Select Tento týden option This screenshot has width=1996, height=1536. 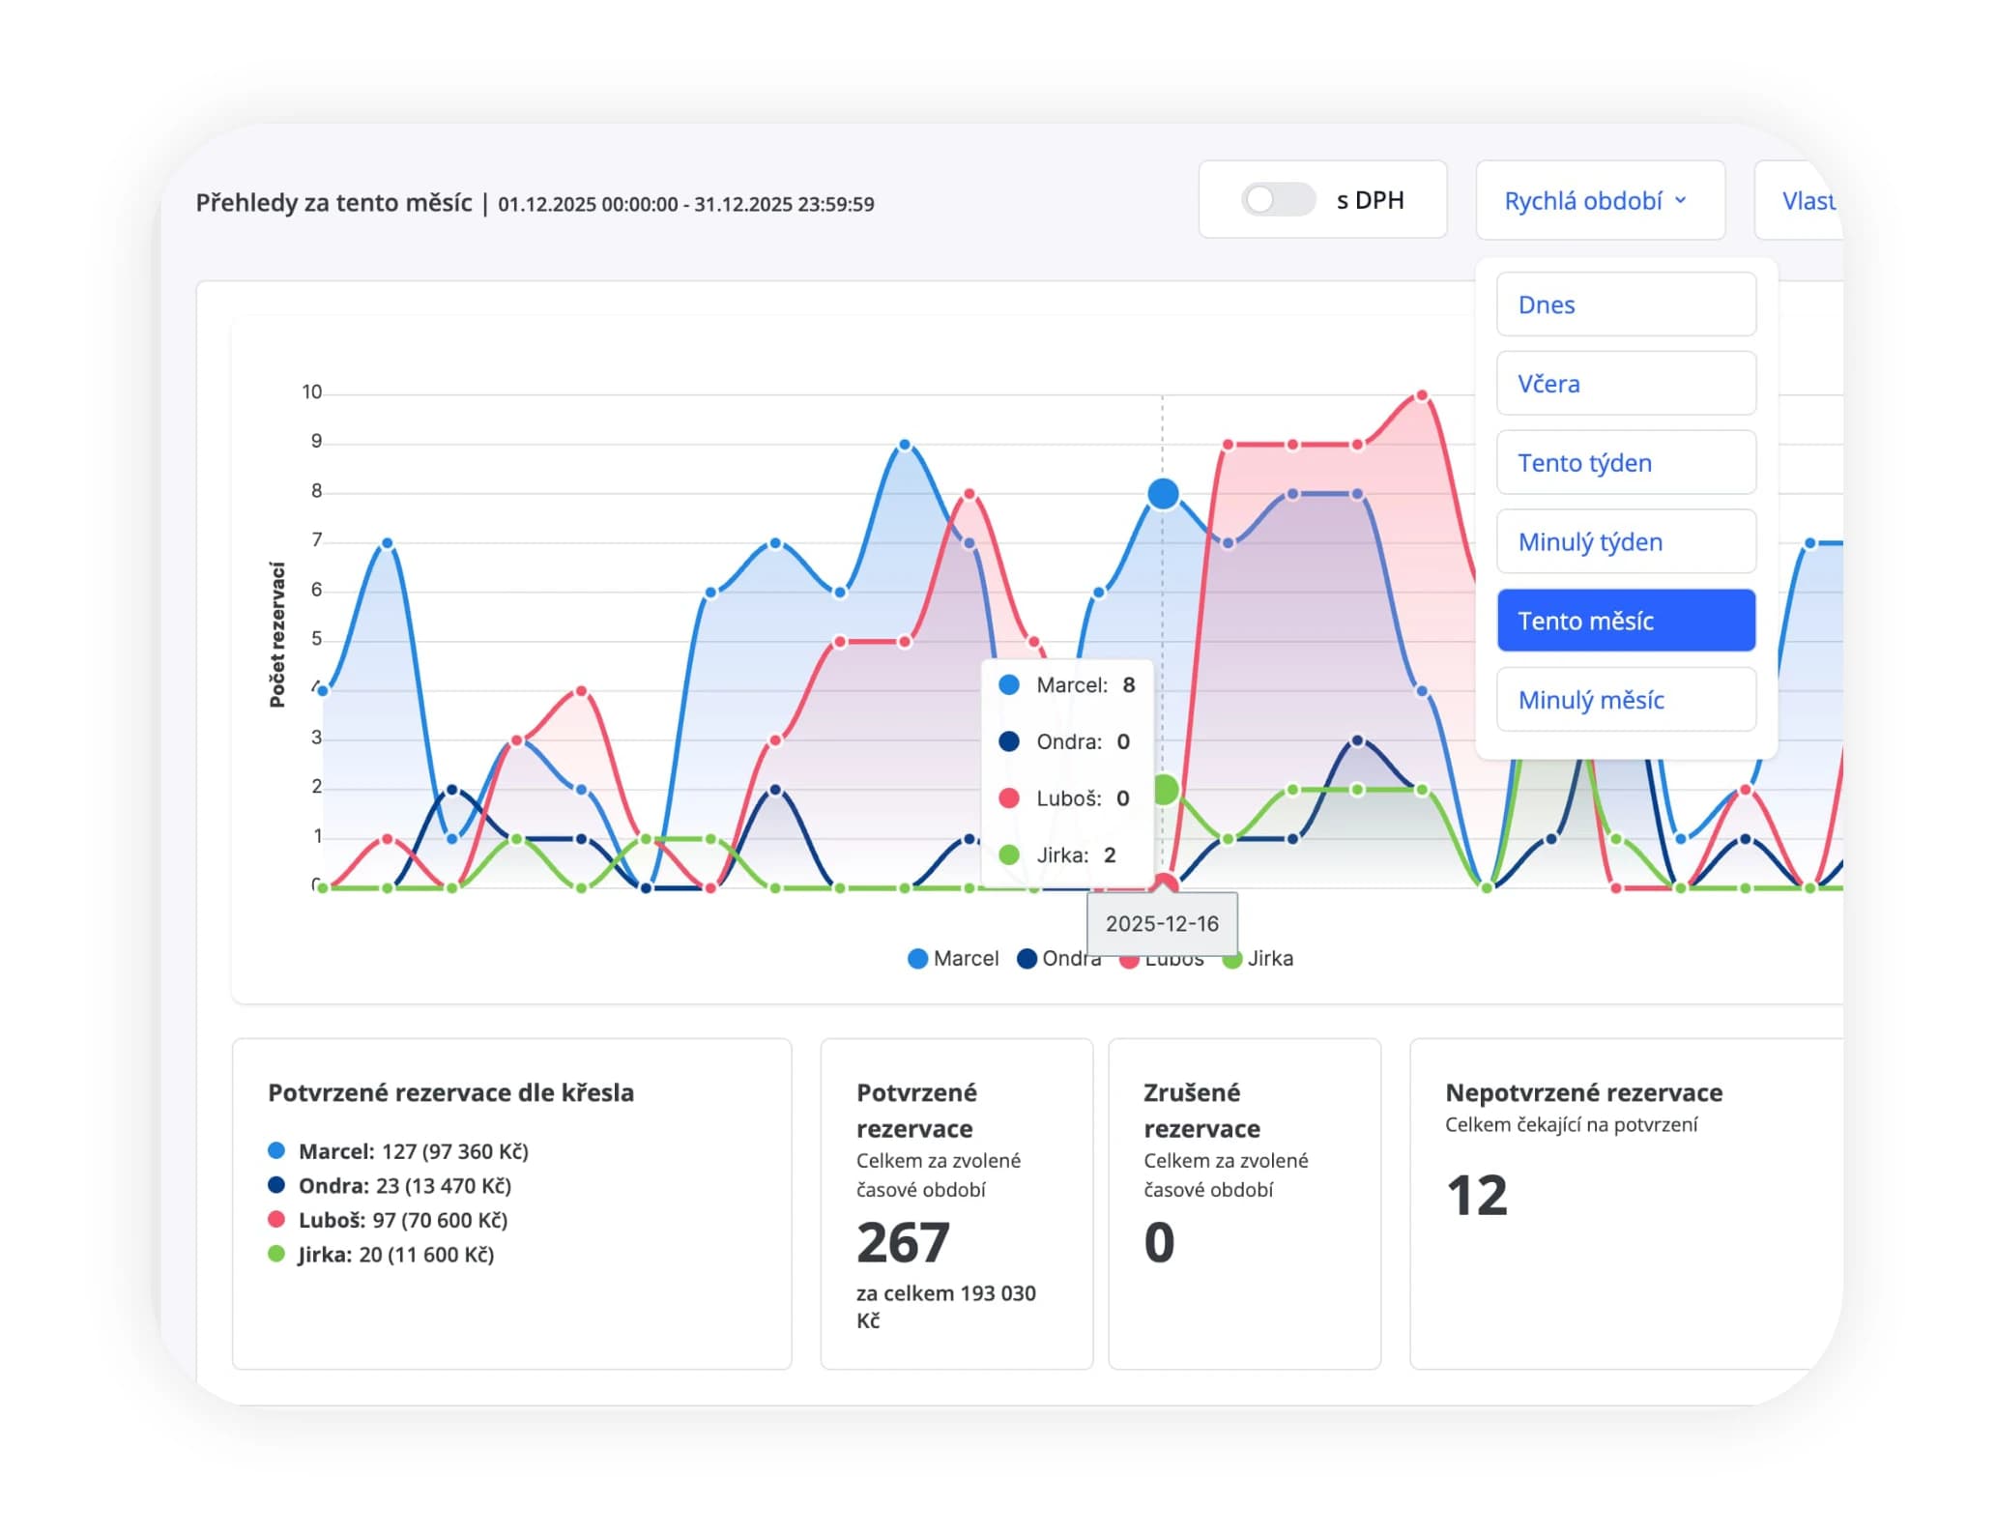[x=1626, y=463]
